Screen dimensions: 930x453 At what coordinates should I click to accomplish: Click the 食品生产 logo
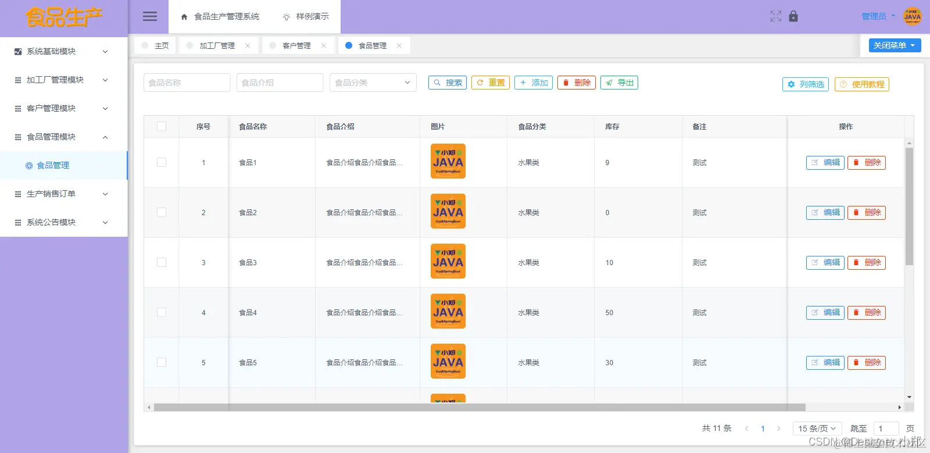point(64,17)
